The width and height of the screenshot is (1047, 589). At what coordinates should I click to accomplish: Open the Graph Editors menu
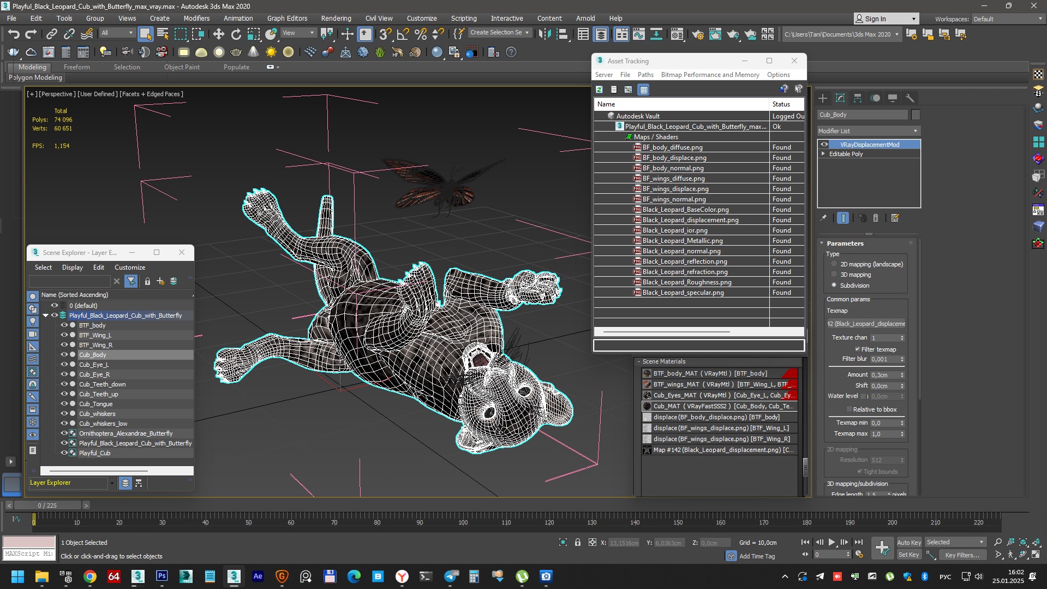coord(287,18)
